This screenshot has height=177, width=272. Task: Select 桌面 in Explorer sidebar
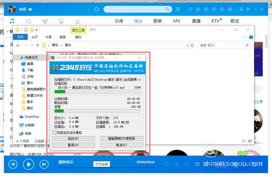[28, 64]
